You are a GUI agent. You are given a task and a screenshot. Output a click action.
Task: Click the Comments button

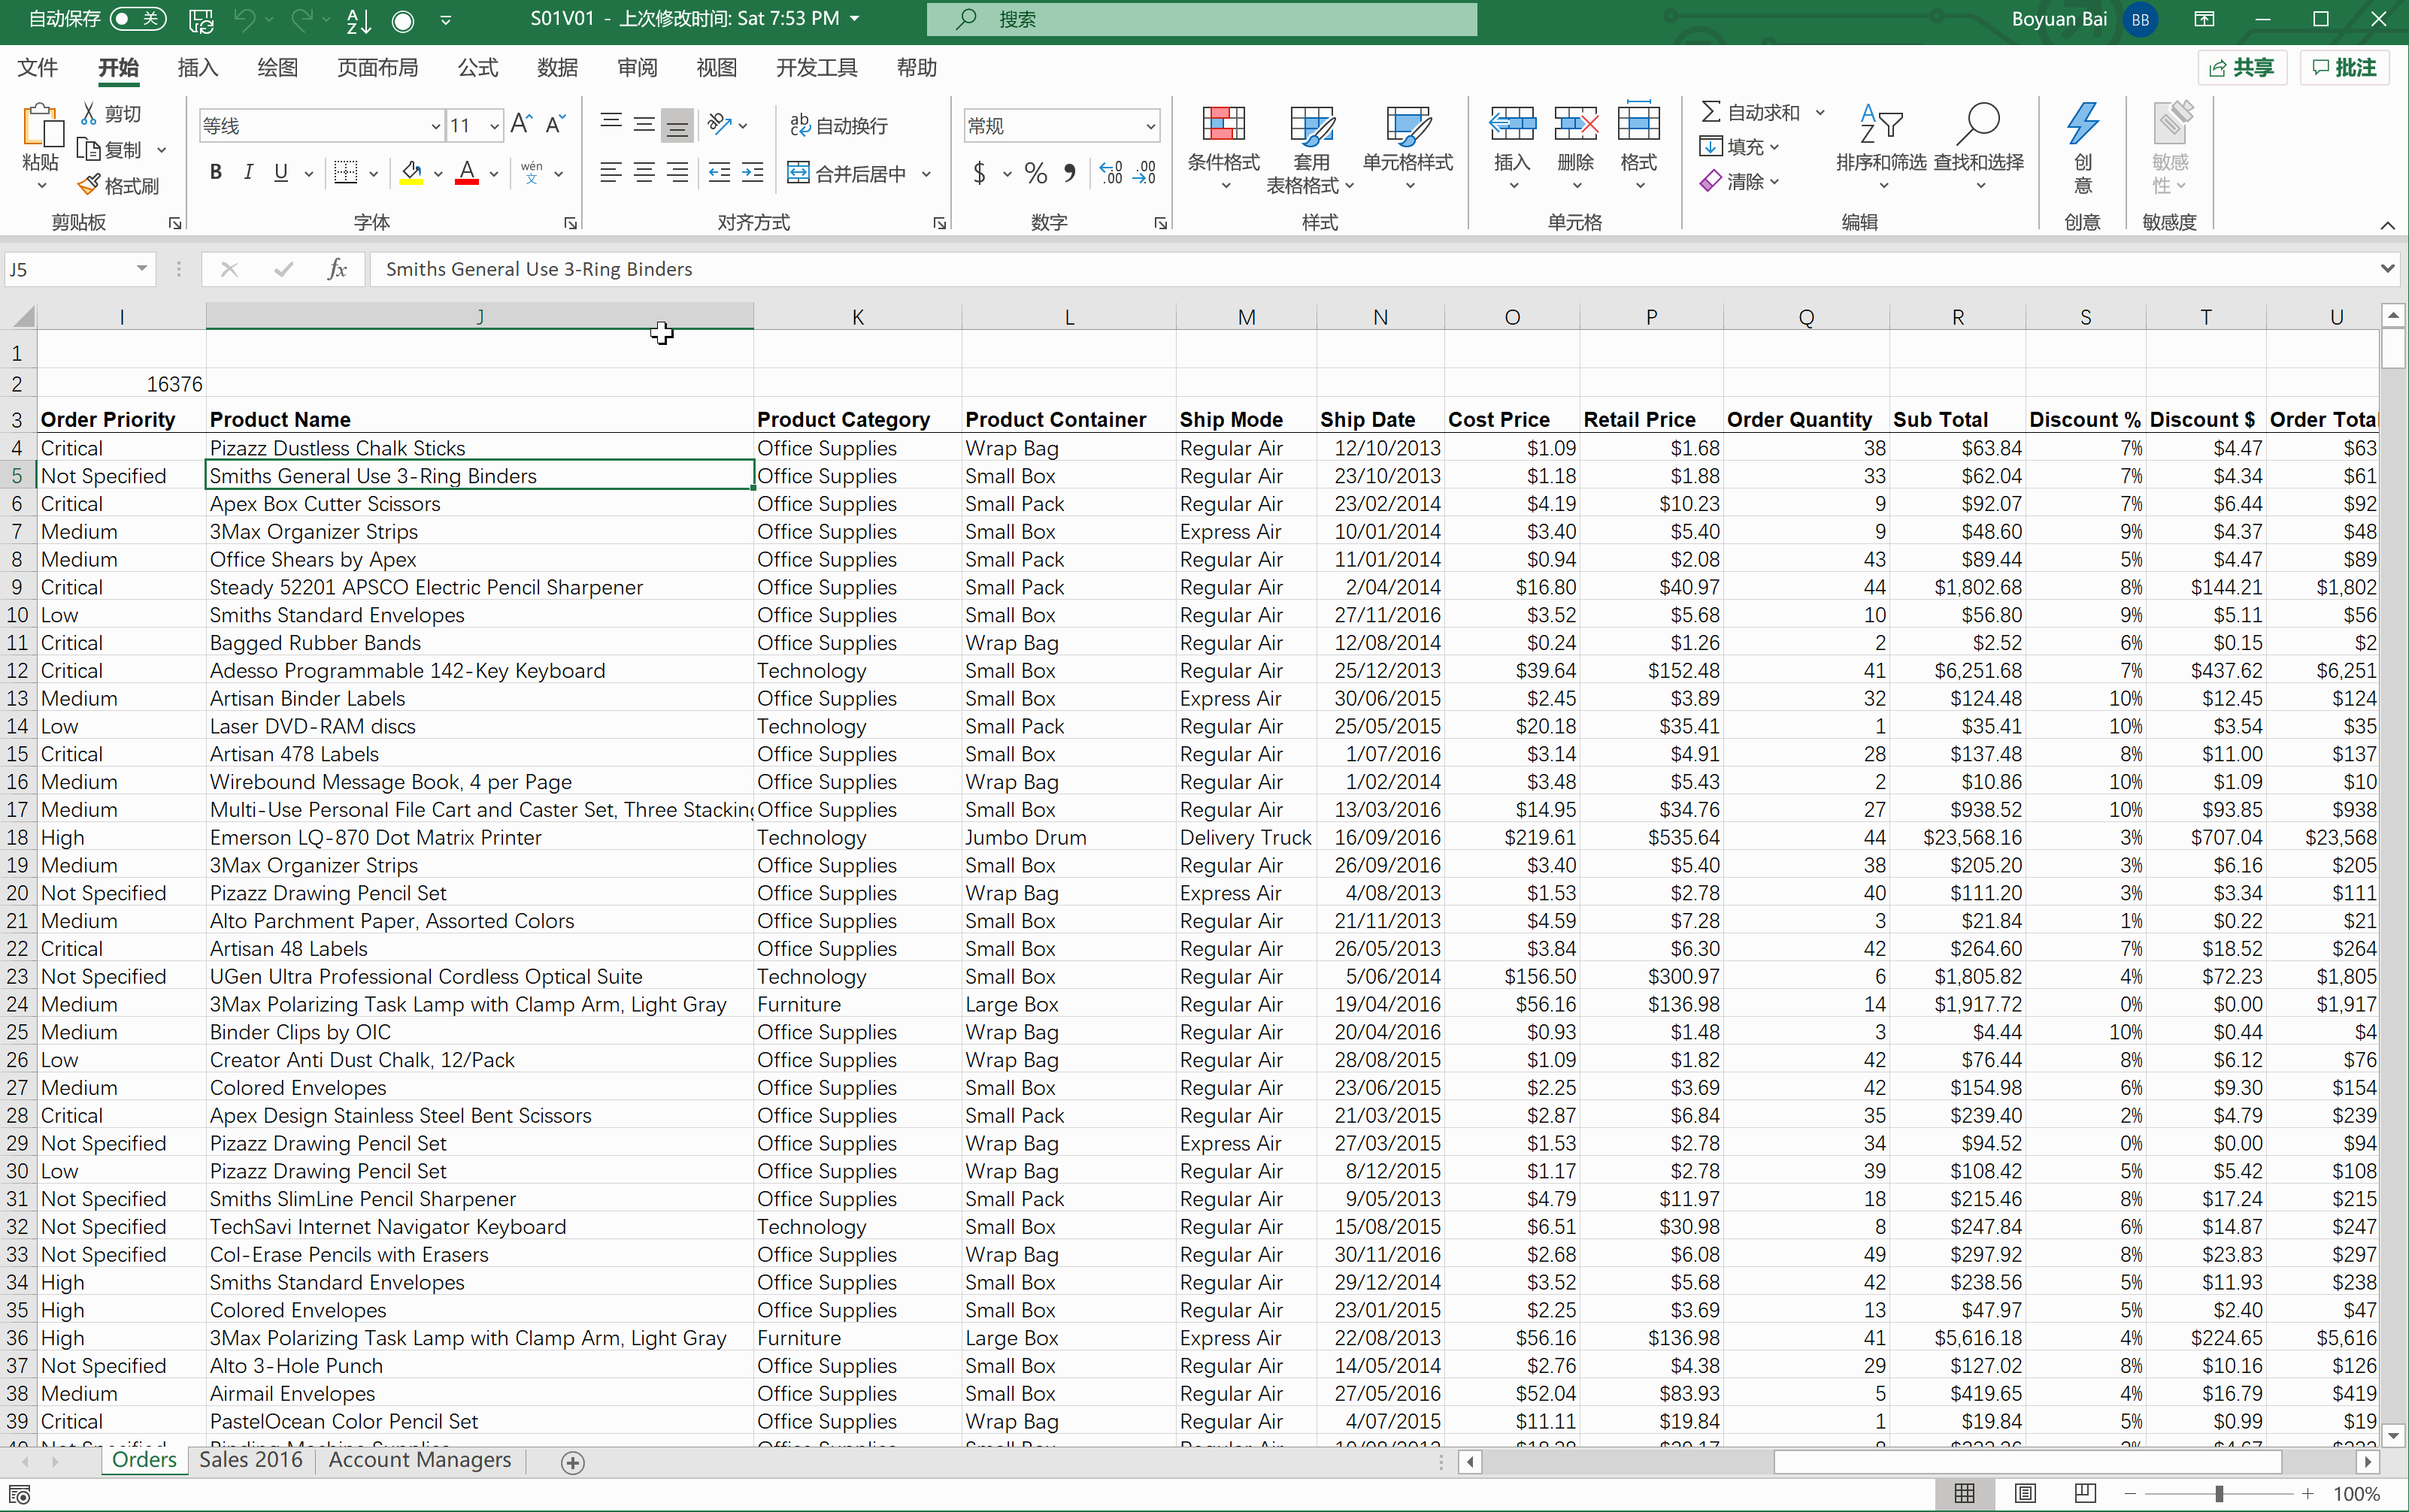point(2344,68)
